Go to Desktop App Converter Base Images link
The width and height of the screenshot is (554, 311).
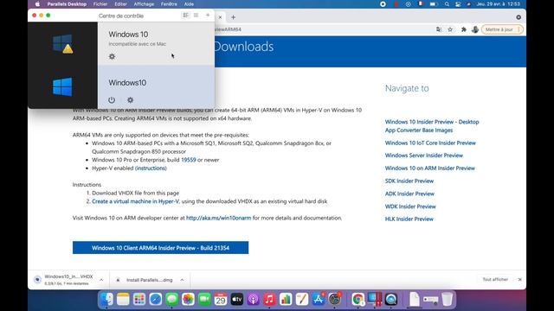432,126
